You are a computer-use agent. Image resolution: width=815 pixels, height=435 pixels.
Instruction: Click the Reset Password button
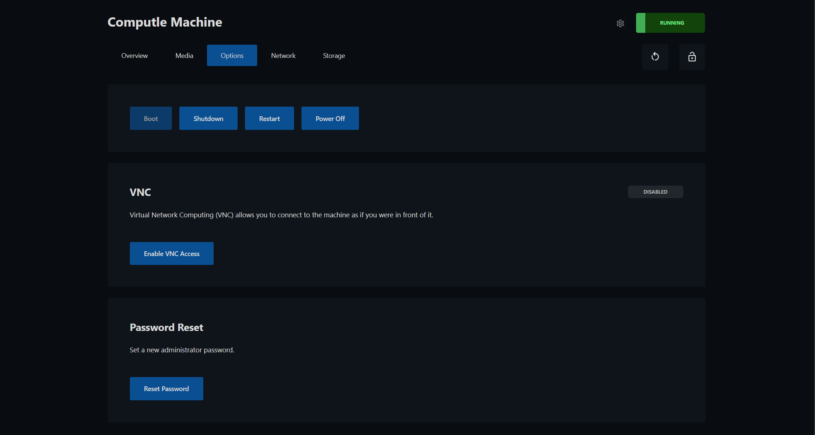166,389
